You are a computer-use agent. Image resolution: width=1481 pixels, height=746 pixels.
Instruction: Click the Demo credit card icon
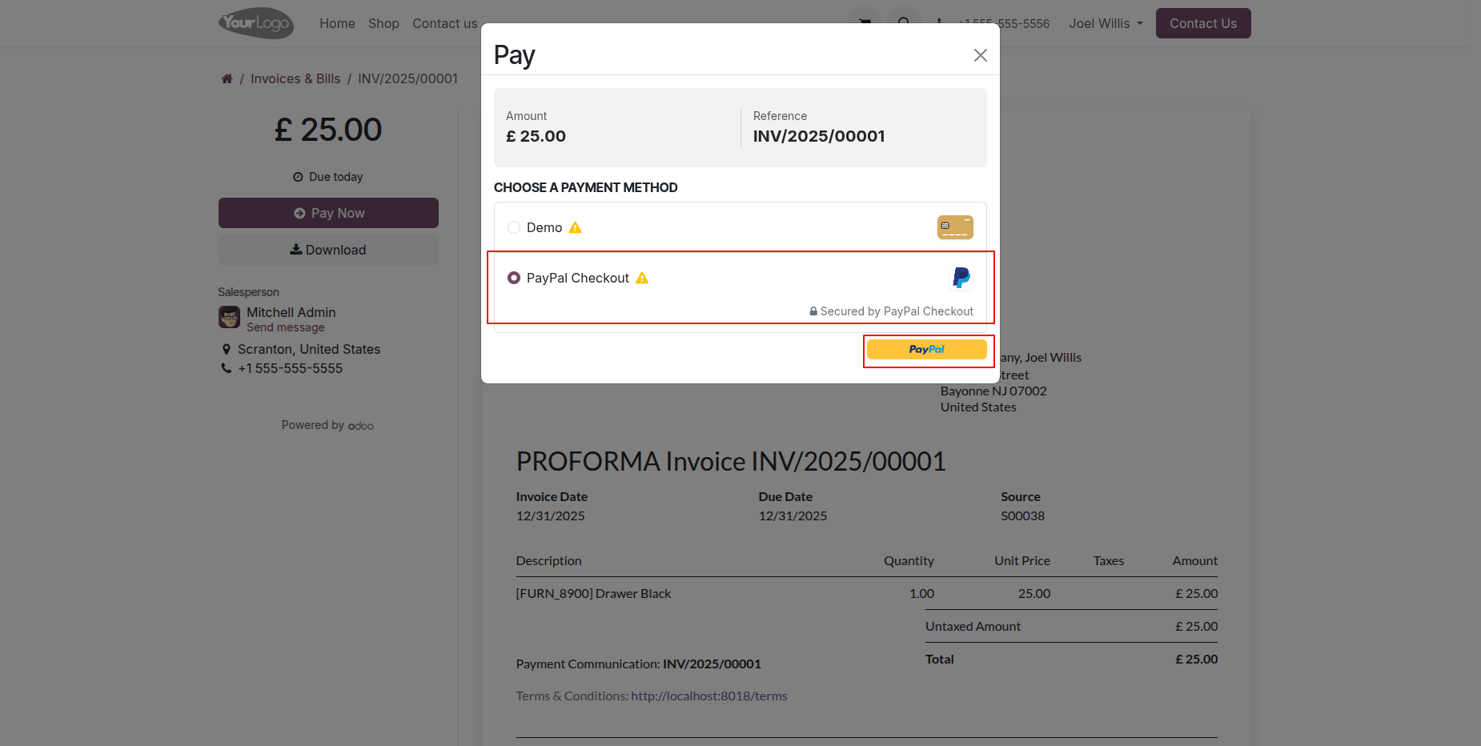(x=955, y=227)
